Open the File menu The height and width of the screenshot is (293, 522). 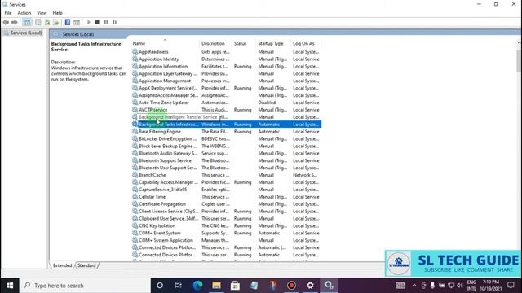8,13
